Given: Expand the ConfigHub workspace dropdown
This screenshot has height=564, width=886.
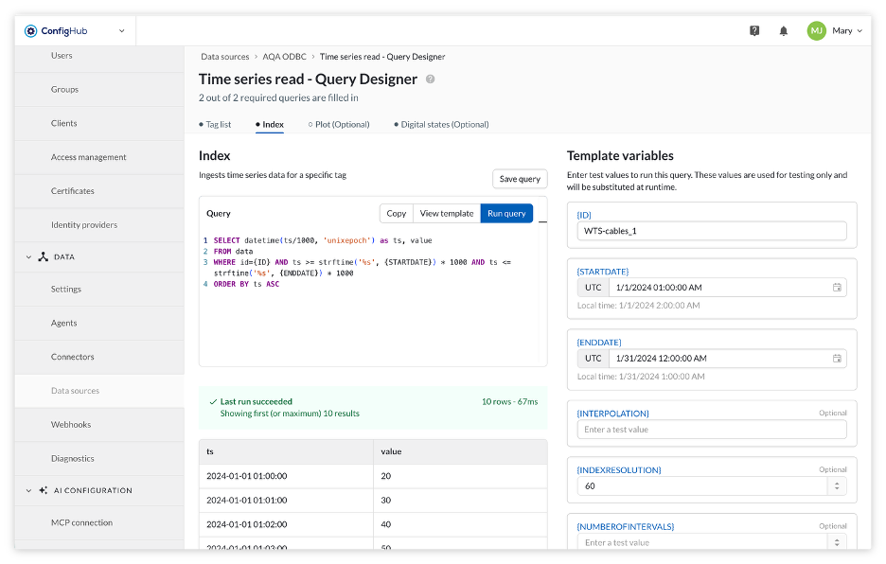Looking at the screenshot, I should [x=121, y=31].
